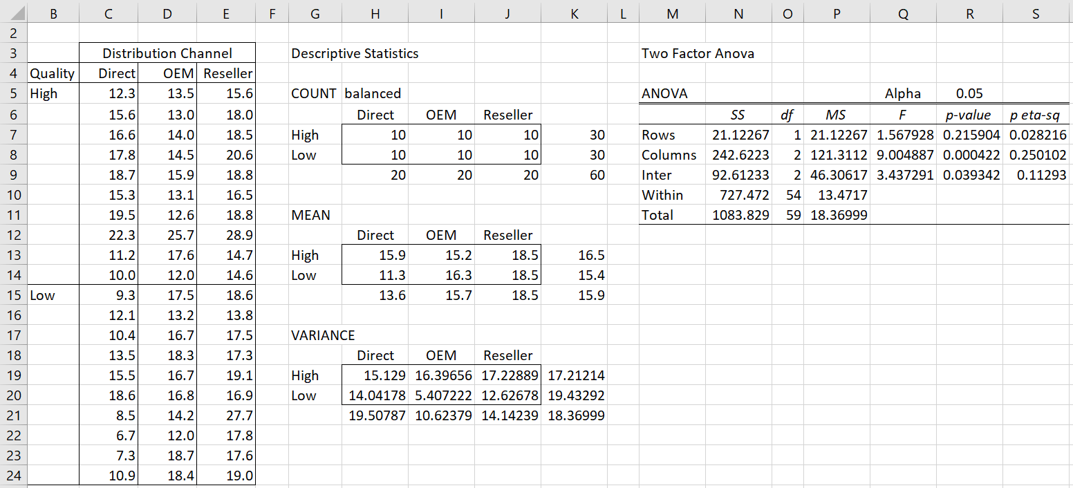
Task: Click the data cell 6.7 in Direct column
Action: (109, 435)
